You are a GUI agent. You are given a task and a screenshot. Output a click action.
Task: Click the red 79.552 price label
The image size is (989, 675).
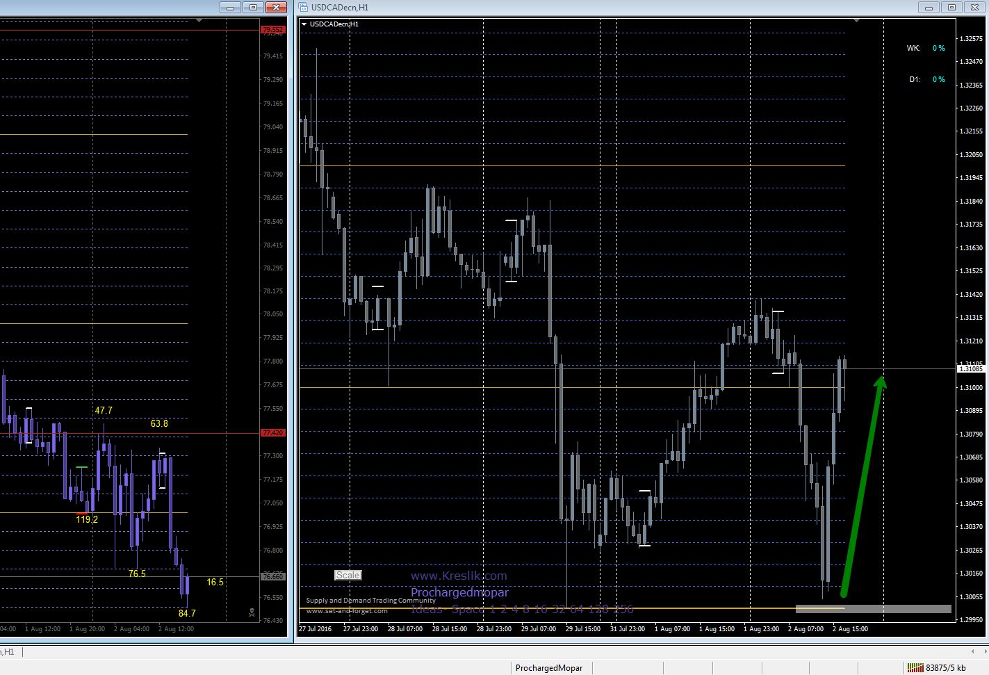click(x=273, y=30)
